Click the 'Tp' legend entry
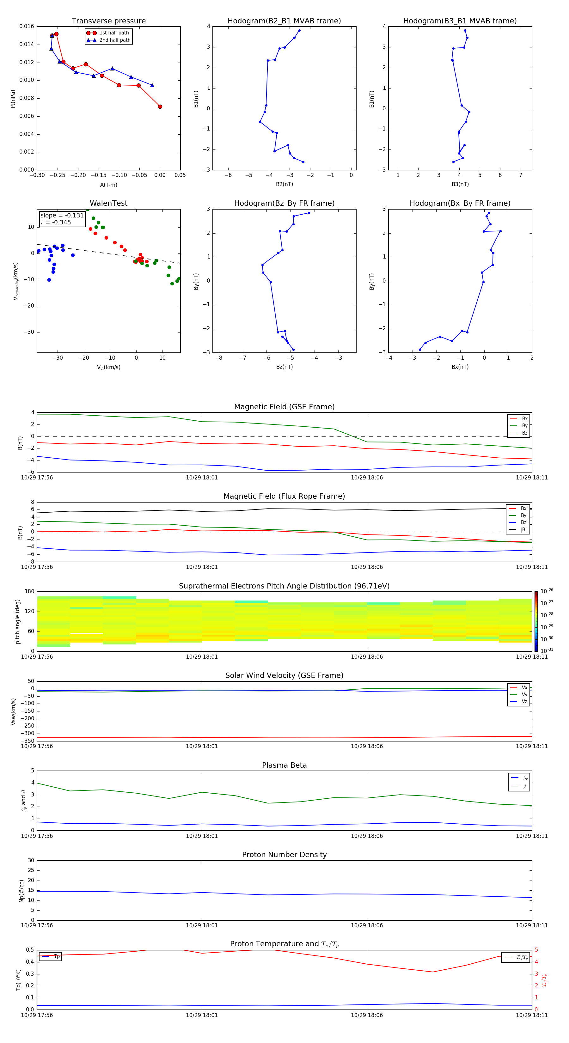569x1043 pixels. pos(50,956)
